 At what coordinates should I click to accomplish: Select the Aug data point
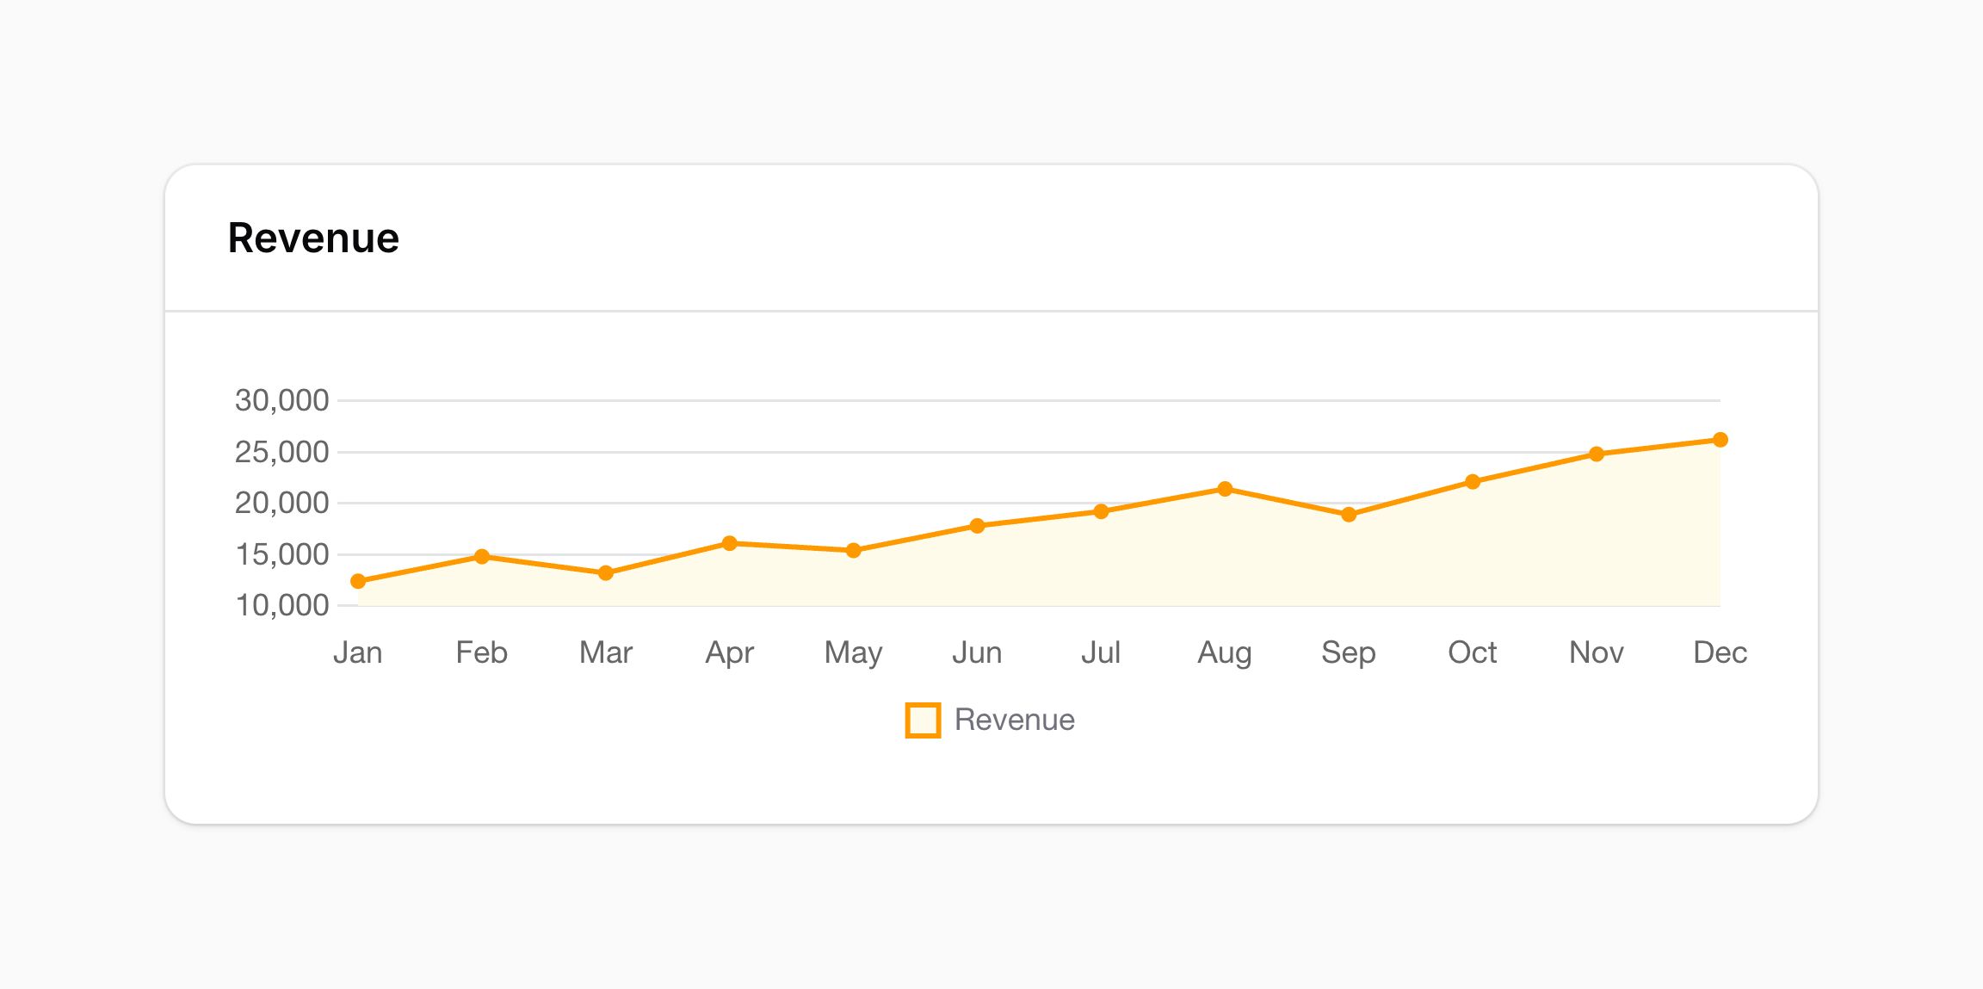(1225, 489)
